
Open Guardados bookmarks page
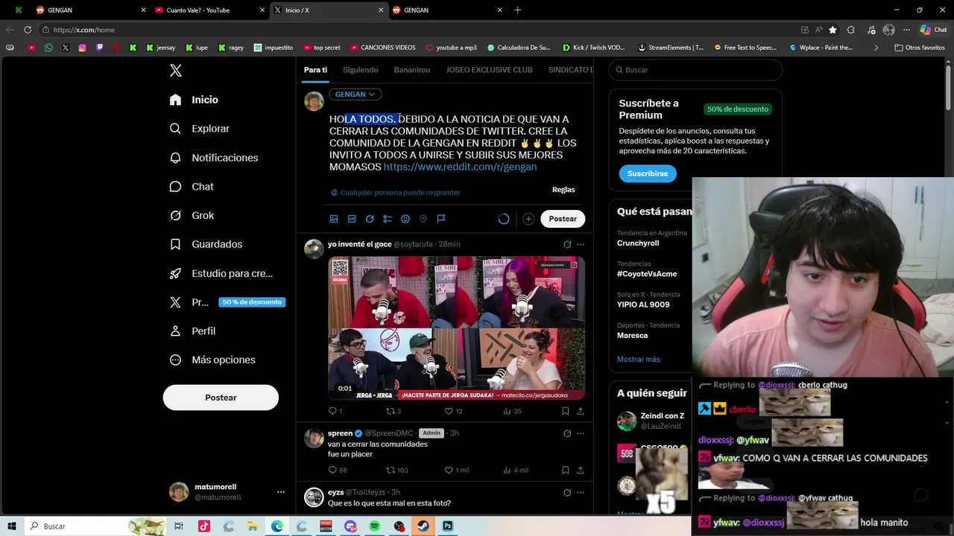[206, 244]
